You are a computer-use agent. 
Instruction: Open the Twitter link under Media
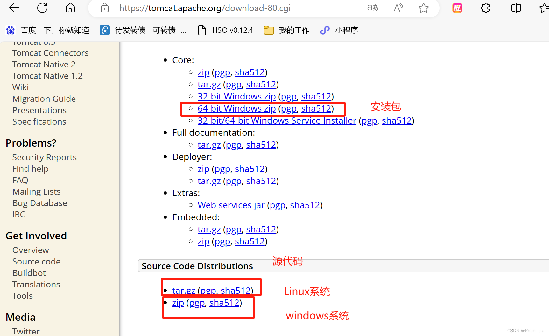(x=26, y=332)
